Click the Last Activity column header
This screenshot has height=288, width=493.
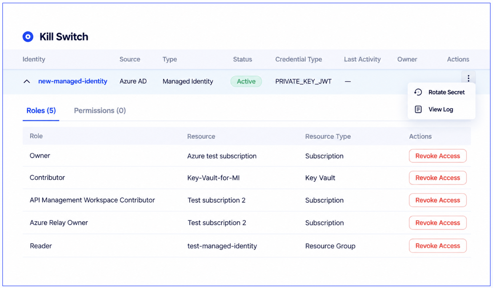coord(362,59)
